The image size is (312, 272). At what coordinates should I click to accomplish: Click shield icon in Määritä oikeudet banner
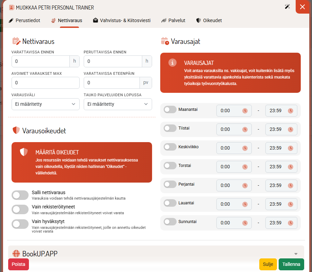pos(24,152)
